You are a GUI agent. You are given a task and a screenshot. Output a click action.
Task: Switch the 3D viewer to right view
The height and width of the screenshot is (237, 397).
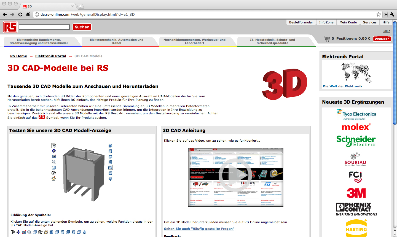pos(110,151)
